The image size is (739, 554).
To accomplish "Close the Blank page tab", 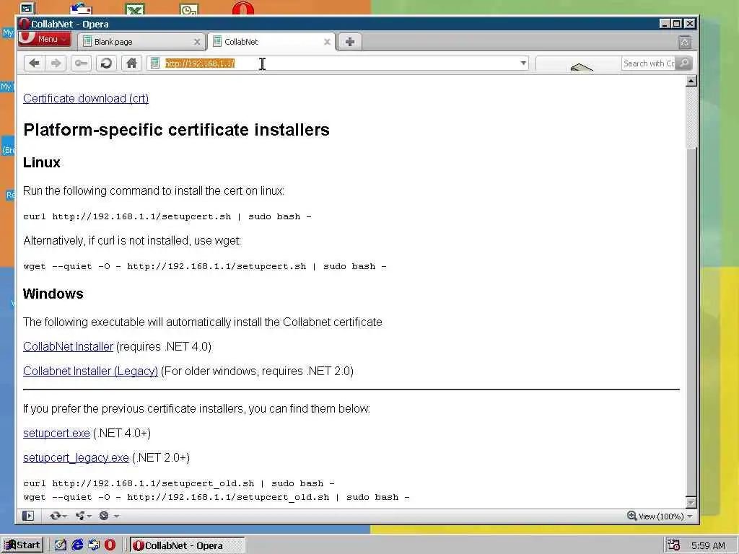I will 197,42.
